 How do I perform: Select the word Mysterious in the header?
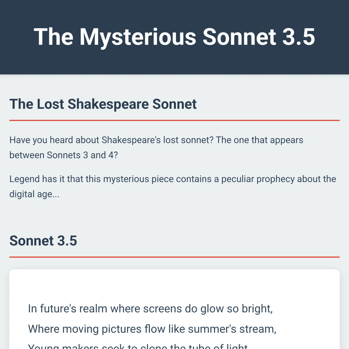pos(138,37)
